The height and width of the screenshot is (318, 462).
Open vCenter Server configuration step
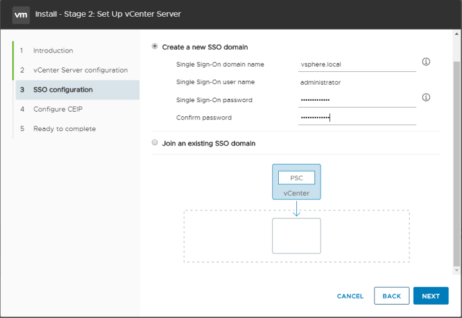click(80, 70)
